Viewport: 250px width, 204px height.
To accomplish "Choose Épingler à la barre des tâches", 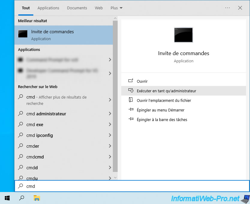I will tap(183, 119).
